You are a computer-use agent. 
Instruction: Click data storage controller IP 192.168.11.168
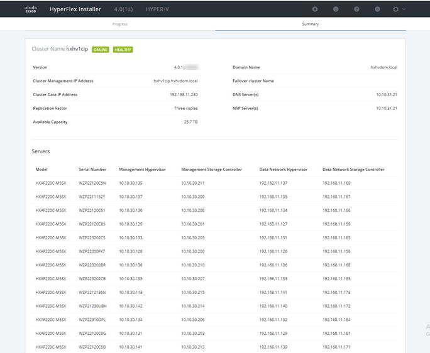pyautogui.click(x=336, y=265)
